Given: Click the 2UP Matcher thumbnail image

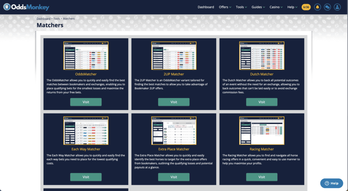Looking at the screenshot, I should pos(174,56).
